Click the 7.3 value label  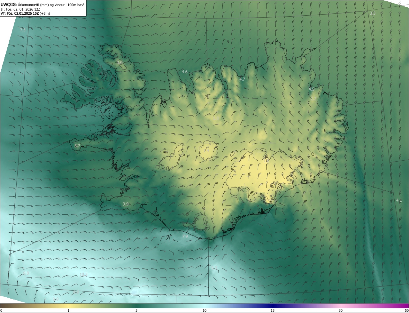coord(23,30)
